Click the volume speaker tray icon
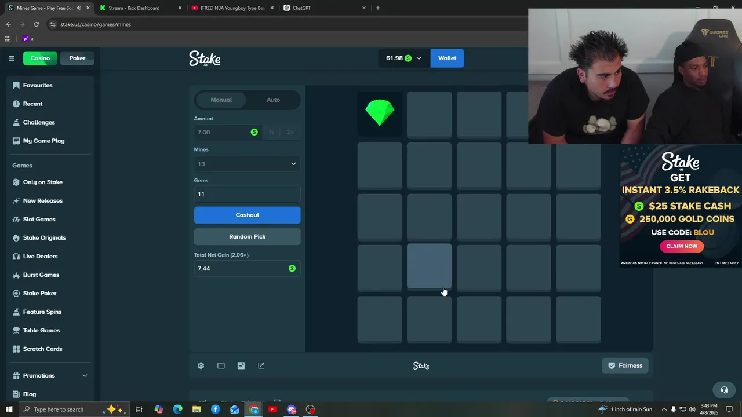The width and height of the screenshot is (742, 417). [692, 409]
